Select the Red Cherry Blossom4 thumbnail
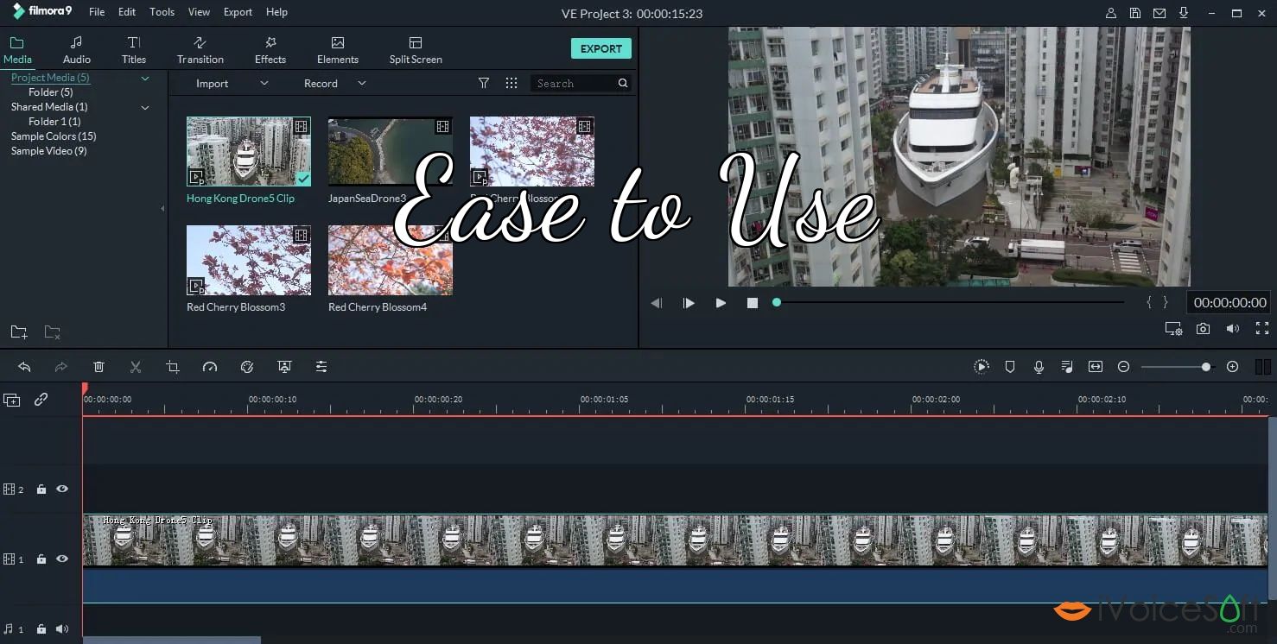This screenshot has width=1277, height=644. click(390, 260)
